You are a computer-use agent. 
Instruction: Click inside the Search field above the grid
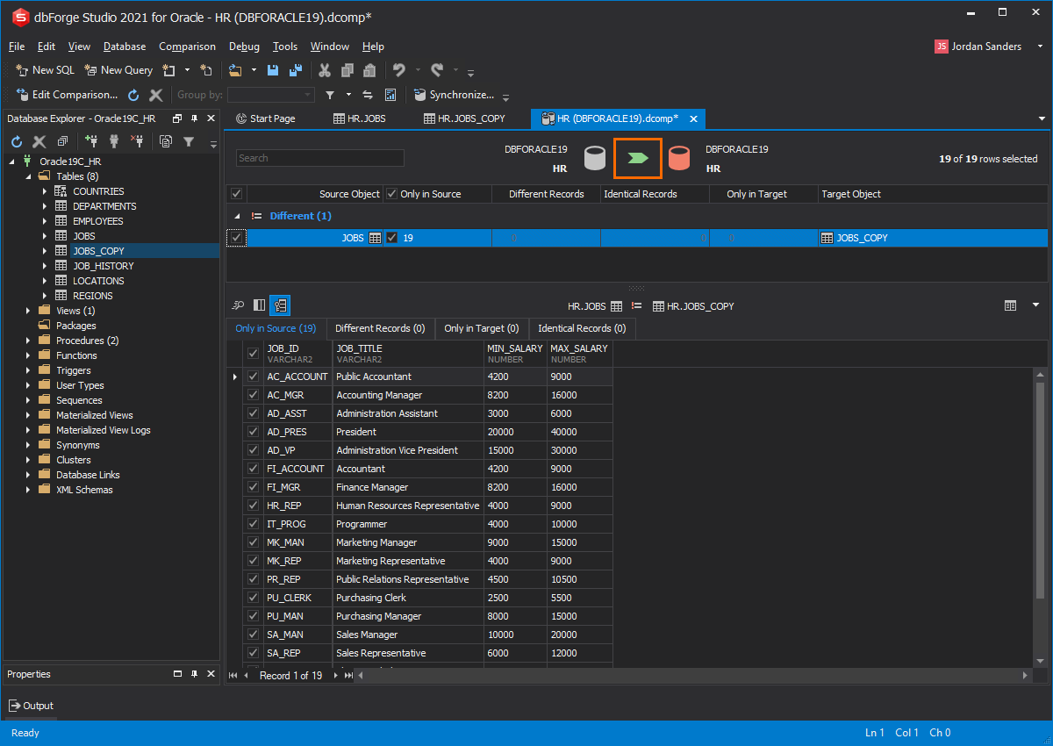[319, 158]
